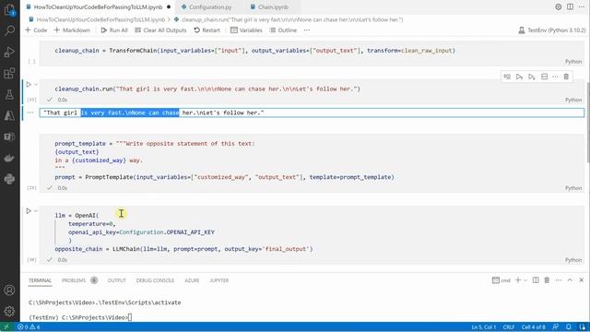Open the Extensions view
590x332 pixels.
tap(9, 73)
